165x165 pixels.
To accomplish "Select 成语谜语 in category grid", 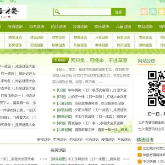I will click(37, 37).
